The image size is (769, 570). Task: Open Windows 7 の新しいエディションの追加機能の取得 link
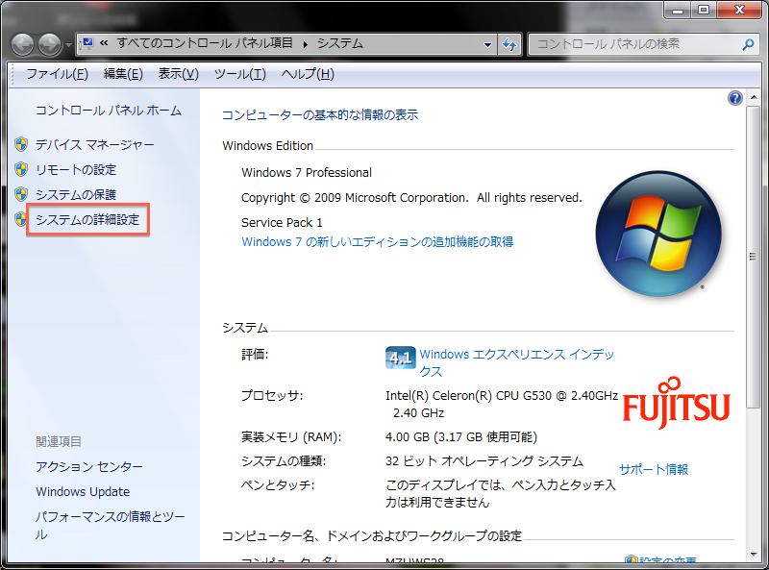click(x=377, y=242)
